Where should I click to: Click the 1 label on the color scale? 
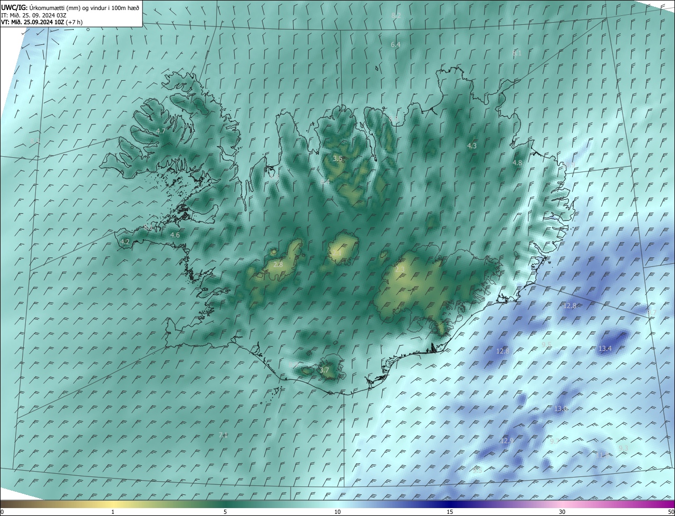coord(113,512)
